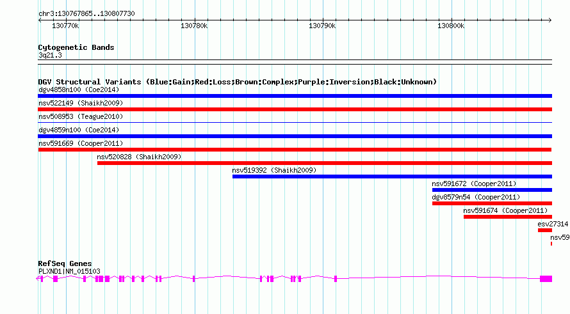This screenshot has width=570, height=314.
Task: Open the nsv519392 (Shaikh2009) blue gain bar
Action: (392, 177)
